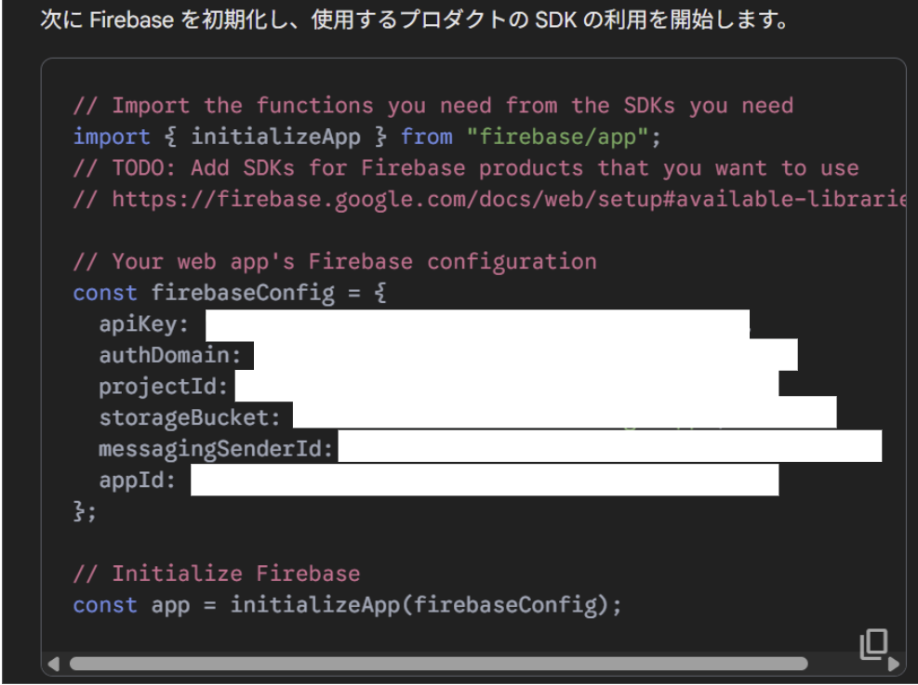Click the Japanese instruction text above code
Viewport: 918px width, 685px height.
click(414, 20)
